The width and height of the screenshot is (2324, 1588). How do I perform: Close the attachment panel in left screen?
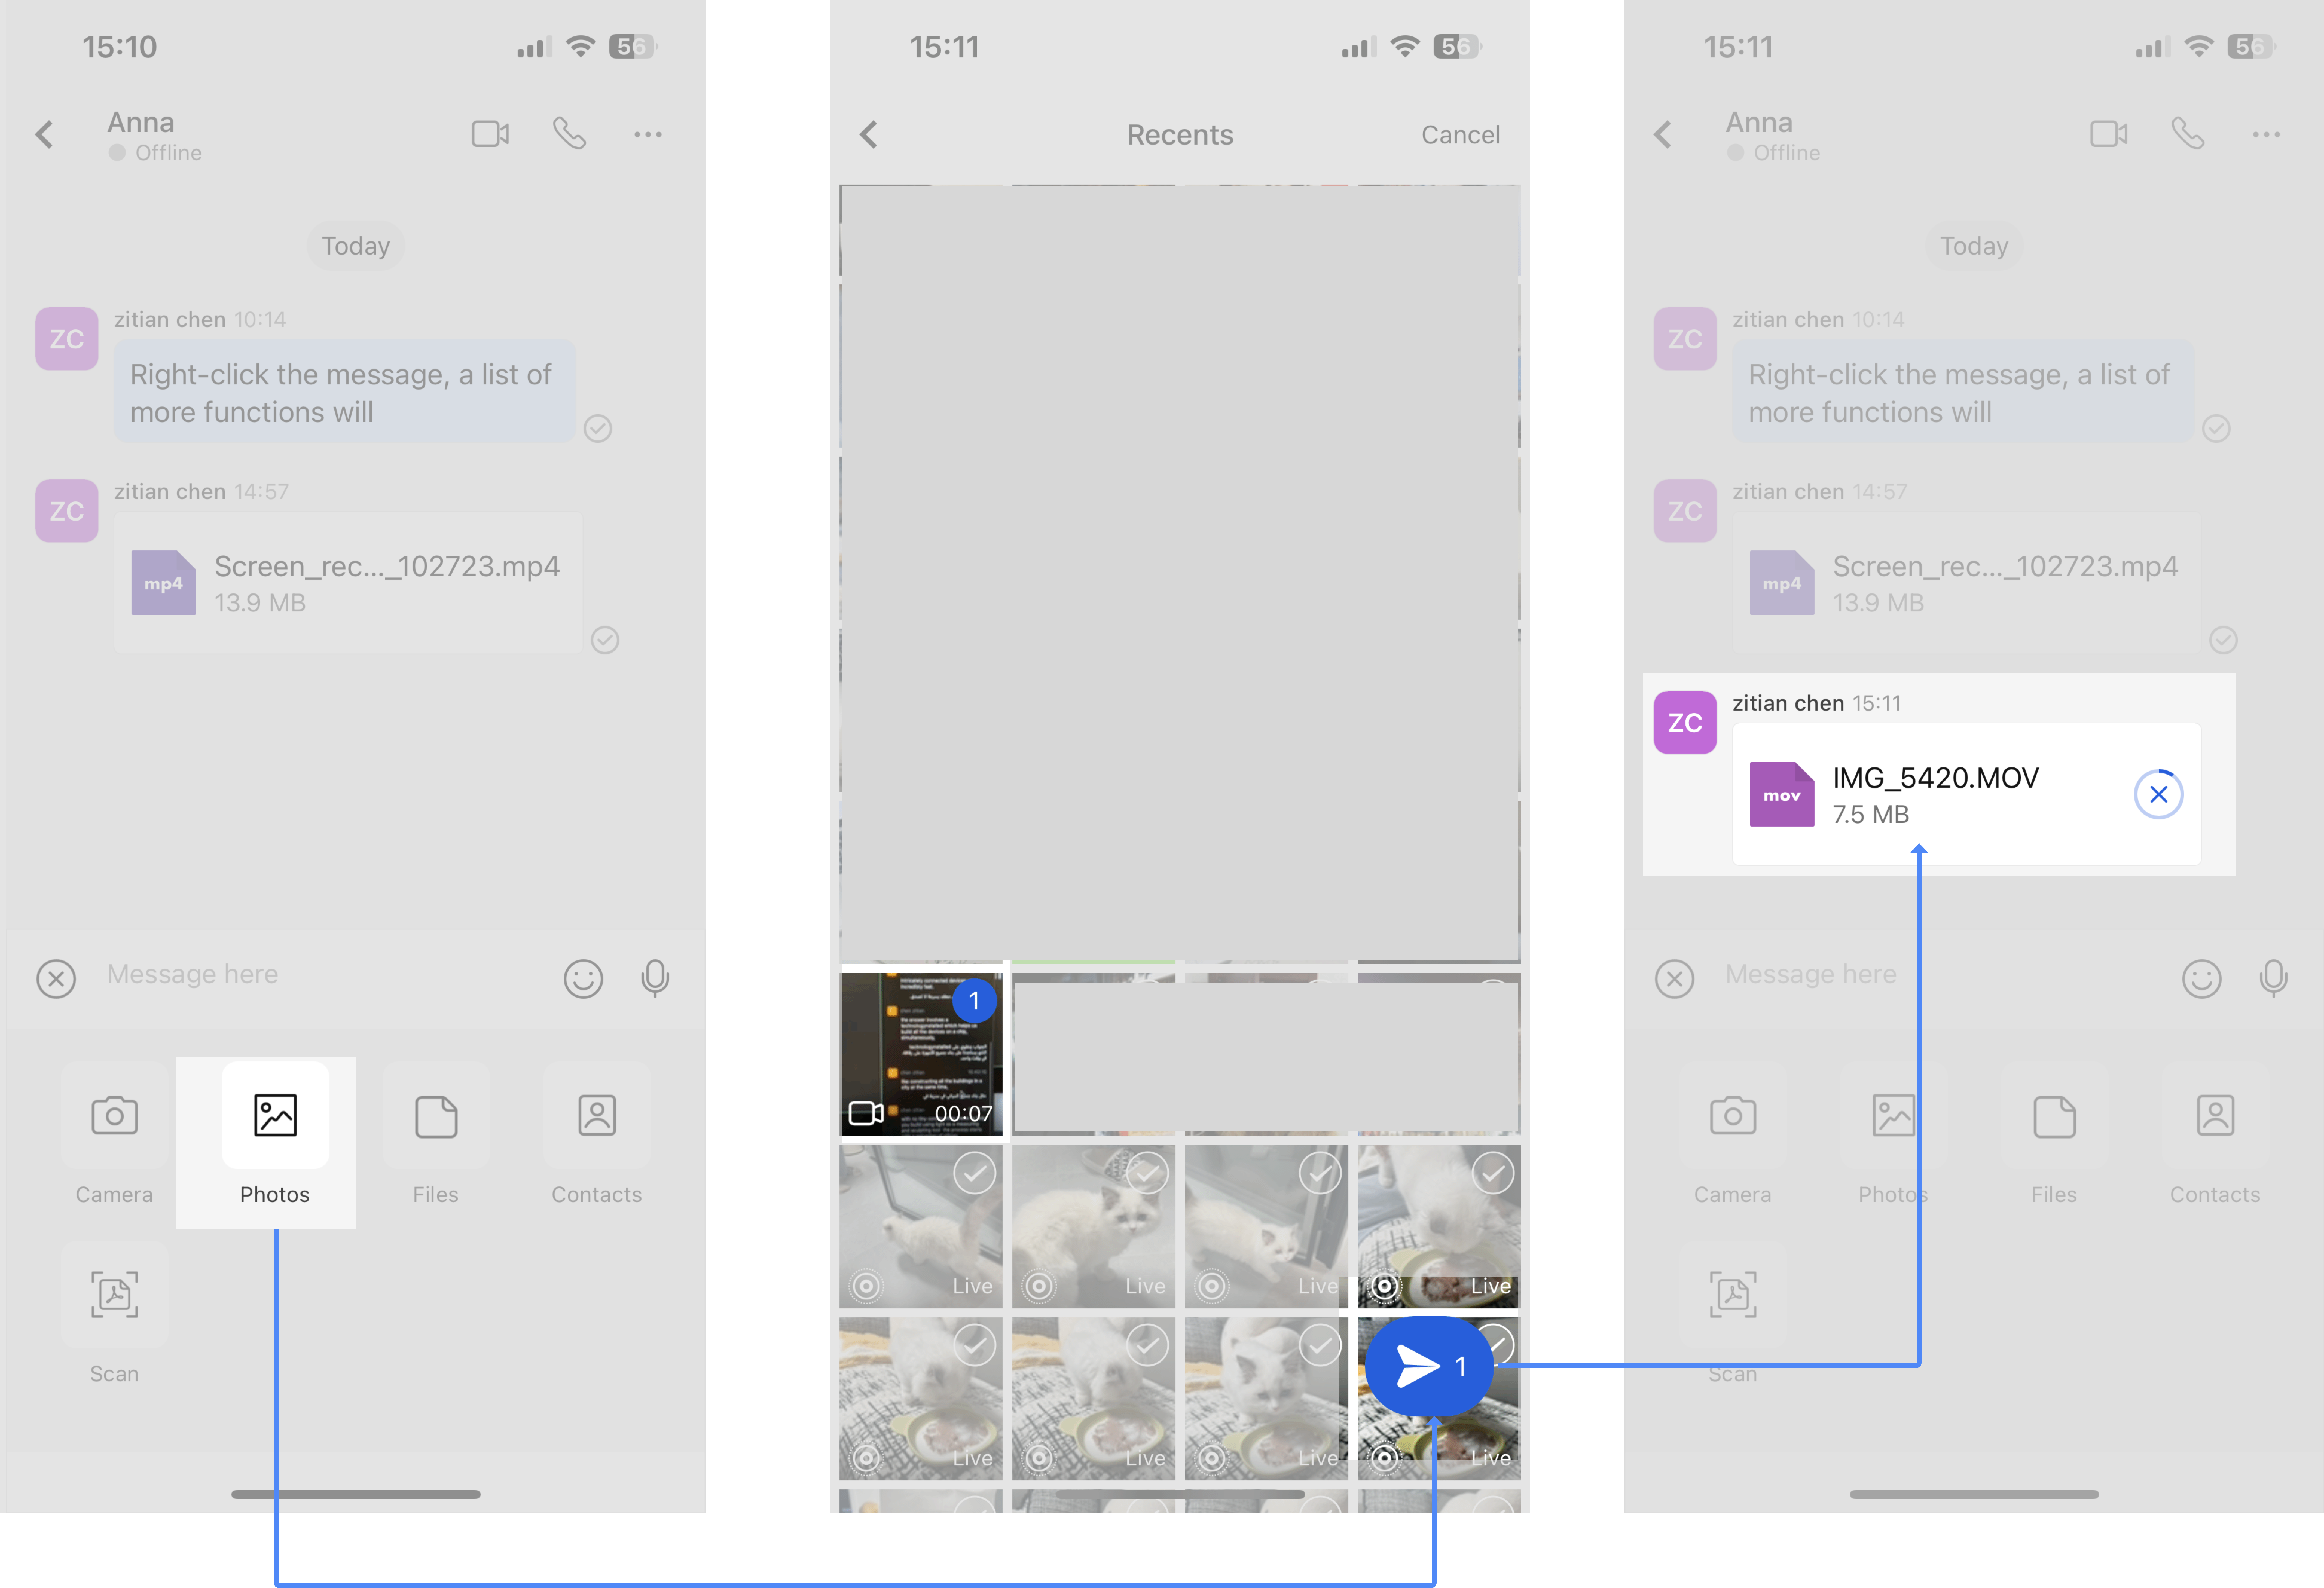coord(56,978)
